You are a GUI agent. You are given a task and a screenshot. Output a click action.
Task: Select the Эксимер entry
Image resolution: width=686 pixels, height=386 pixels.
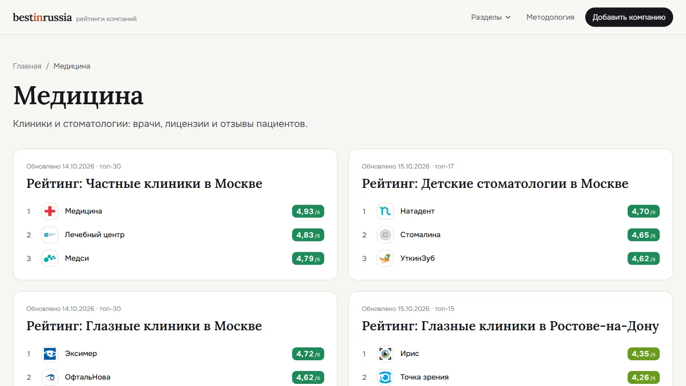[x=81, y=353]
